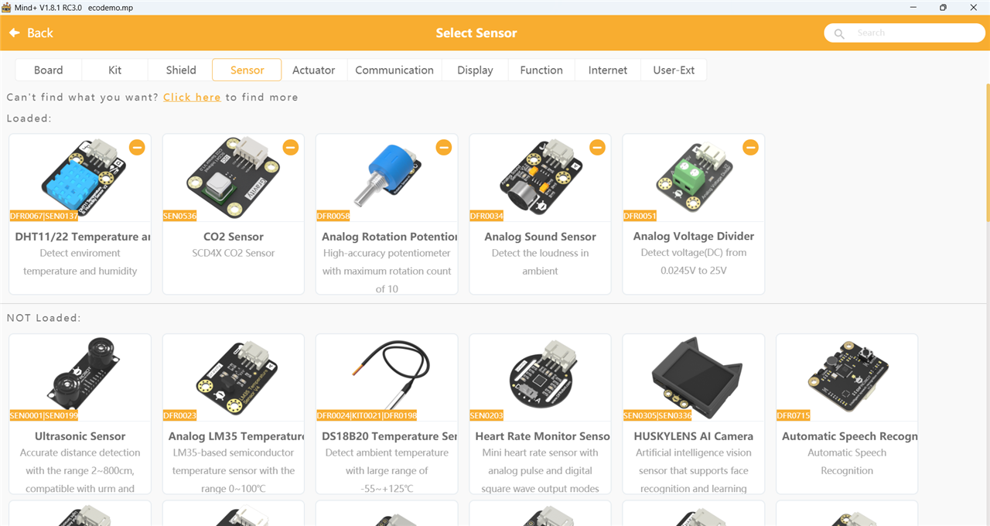The height and width of the screenshot is (526, 990).
Task: Click the DFR0051 SKU tag
Action: [x=640, y=217]
